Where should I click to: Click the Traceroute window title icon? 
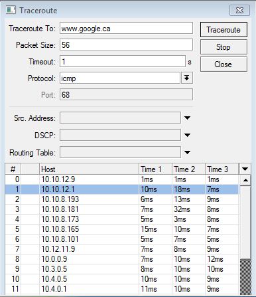click(11, 10)
